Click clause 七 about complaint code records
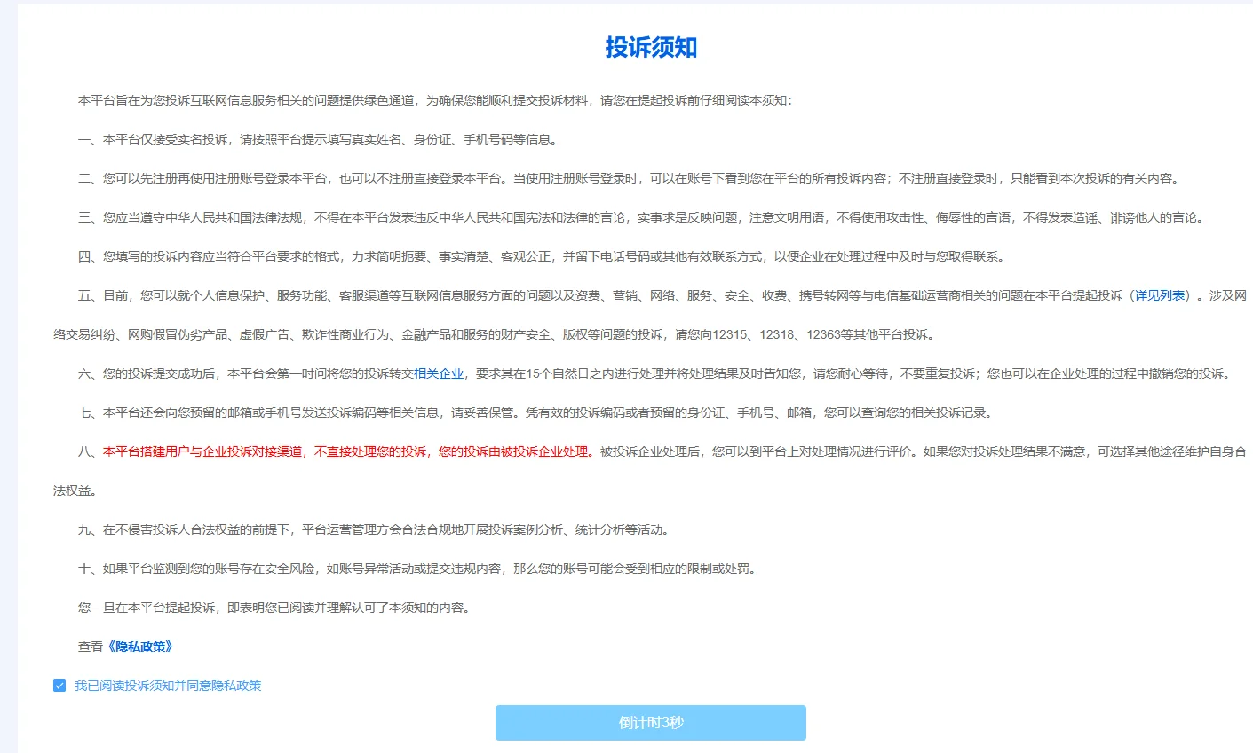This screenshot has width=1253, height=753. (x=400, y=412)
